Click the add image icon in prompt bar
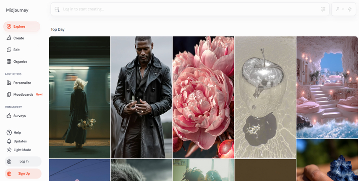 click(58, 9)
